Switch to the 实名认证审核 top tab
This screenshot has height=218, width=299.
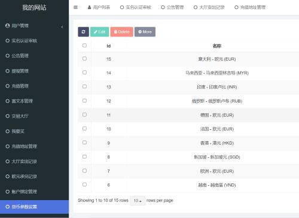[x=136, y=7]
